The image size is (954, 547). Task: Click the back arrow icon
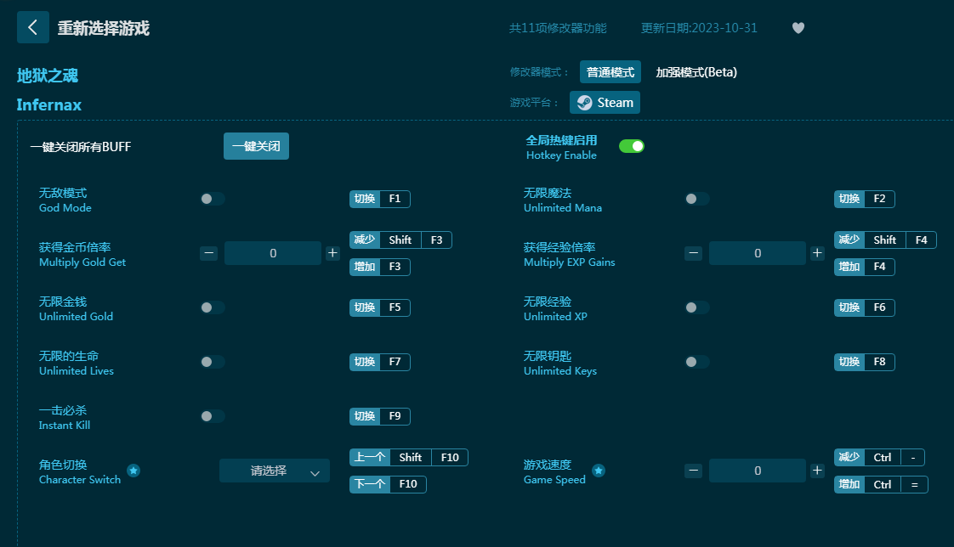(x=32, y=27)
